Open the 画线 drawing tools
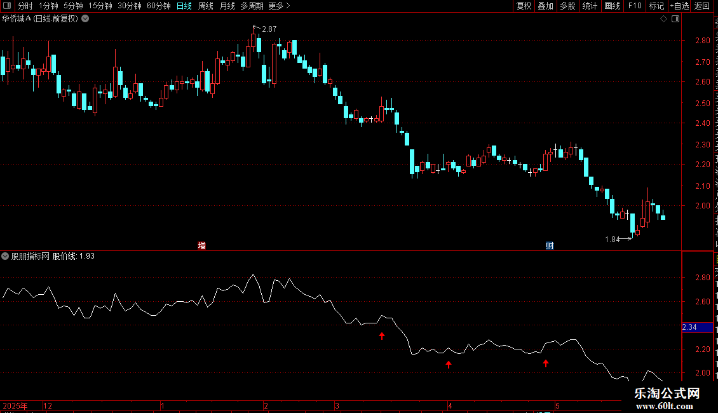This screenshot has height=413, width=718. point(612,6)
